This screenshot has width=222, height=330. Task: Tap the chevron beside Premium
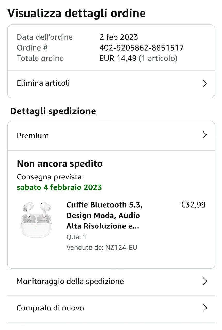(205, 135)
